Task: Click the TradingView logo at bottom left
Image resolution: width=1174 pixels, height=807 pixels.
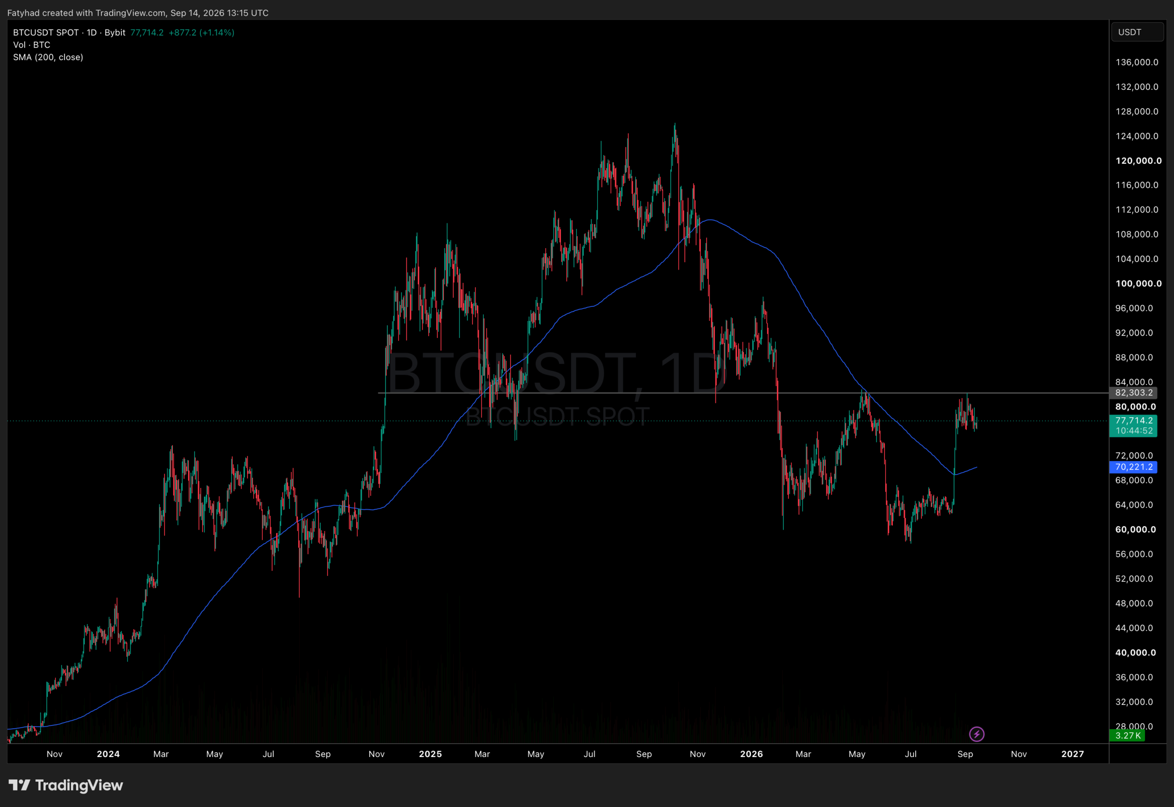Action: point(66,785)
